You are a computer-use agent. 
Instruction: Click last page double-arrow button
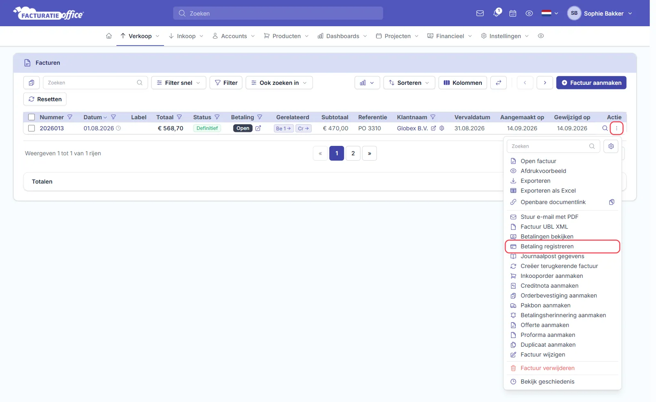(369, 153)
